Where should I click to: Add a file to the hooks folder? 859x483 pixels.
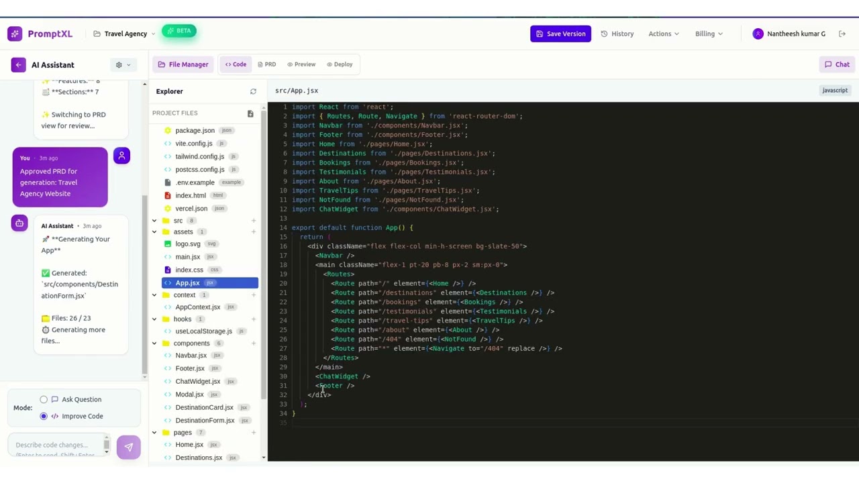click(x=253, y=319)
